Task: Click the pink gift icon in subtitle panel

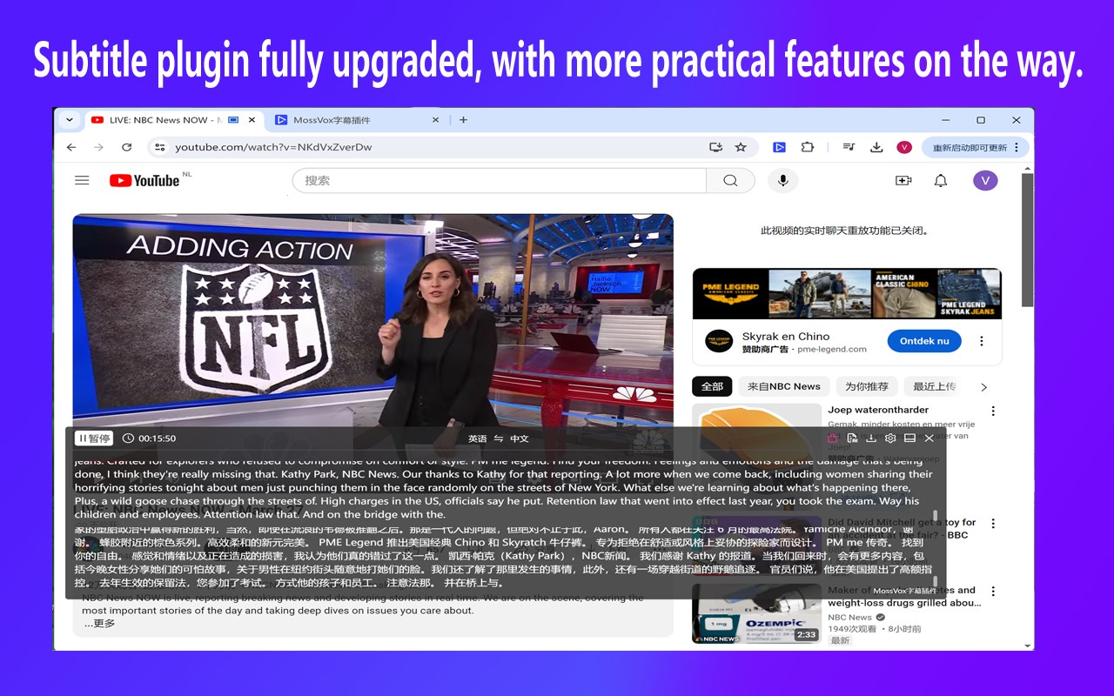Action: (833, 438)
